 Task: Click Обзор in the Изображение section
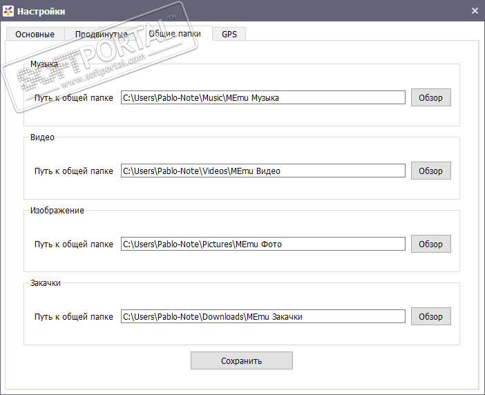[x=430, y=244]
